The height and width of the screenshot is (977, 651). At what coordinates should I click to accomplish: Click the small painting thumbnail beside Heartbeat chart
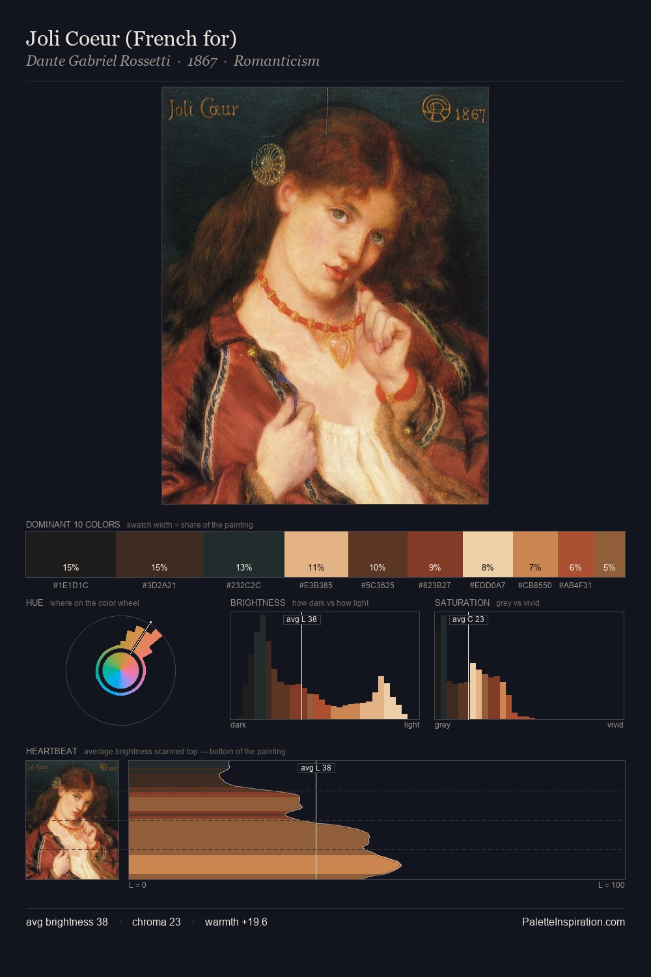[x=72, y=820]
